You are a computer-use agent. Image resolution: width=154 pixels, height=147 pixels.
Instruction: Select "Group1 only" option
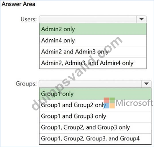coord(95,94)
